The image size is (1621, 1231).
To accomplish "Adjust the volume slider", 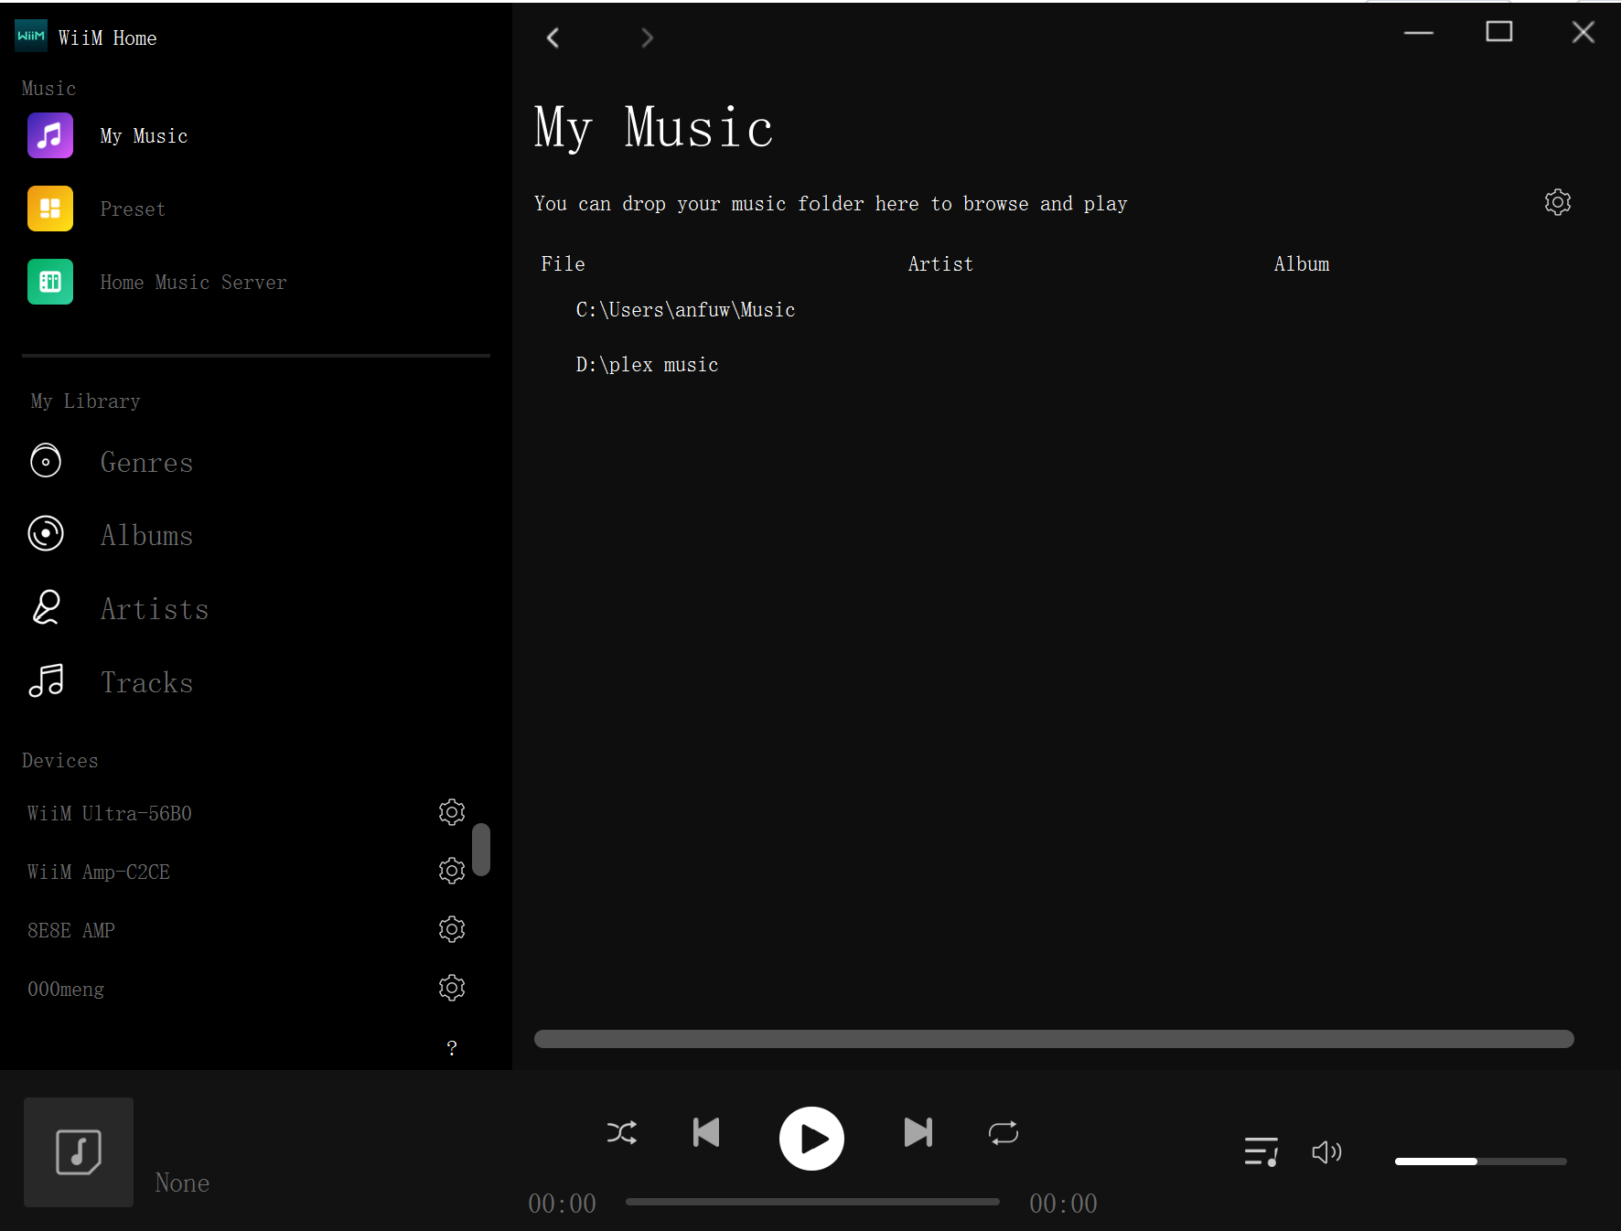I will coord(1480,1161).
